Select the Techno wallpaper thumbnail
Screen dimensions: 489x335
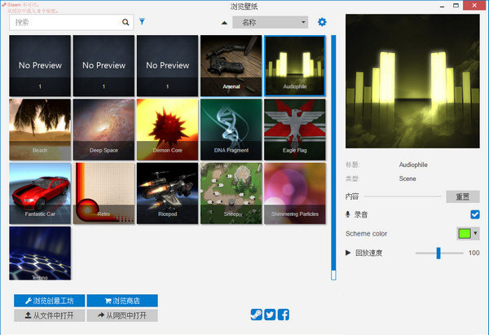pyautogui.click(x=40, y=253)
